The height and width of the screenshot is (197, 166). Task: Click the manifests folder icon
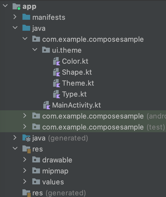tap(26, 17)
